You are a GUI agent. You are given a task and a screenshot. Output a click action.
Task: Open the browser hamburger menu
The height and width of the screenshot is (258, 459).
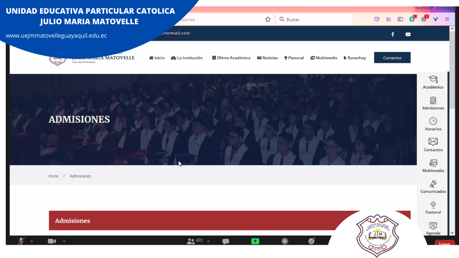447,19
